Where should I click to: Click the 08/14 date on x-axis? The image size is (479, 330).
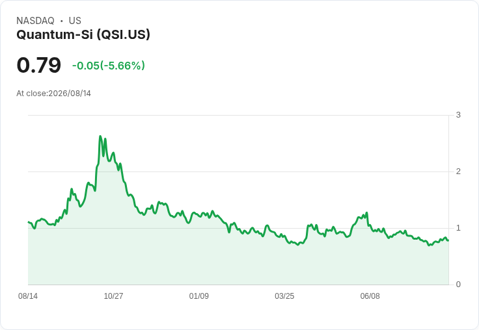(28, 296)
